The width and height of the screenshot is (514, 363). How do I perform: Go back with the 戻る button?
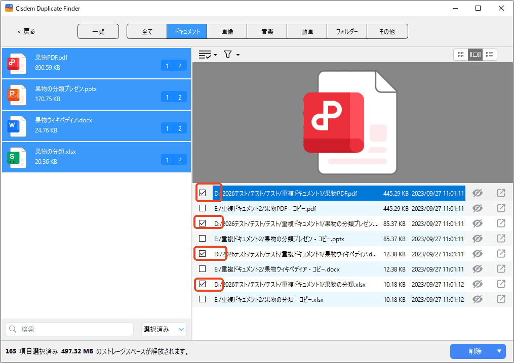26,31
